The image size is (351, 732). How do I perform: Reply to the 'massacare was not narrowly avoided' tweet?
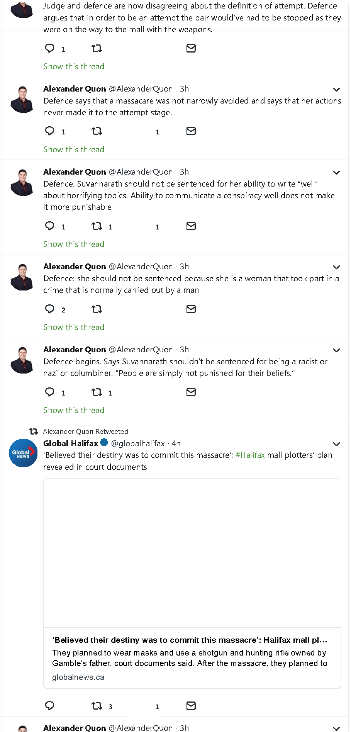pos(50,131)
